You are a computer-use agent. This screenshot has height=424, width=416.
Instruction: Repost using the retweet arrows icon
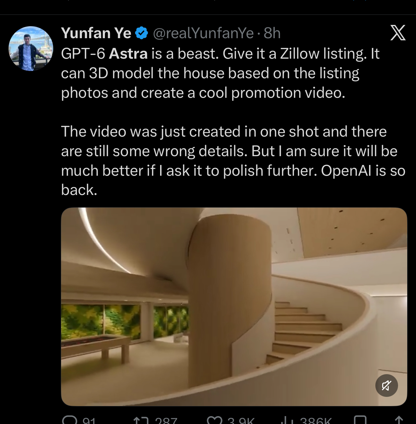coord(141,420)
